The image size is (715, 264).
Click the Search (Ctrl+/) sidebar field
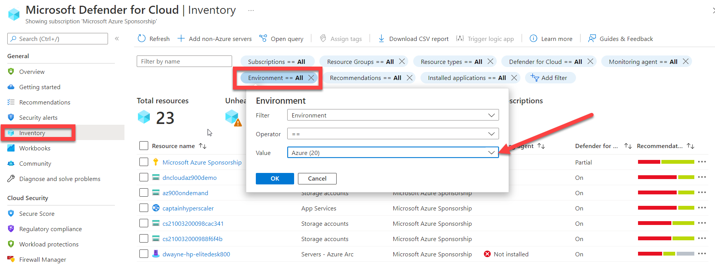[57, 39]
